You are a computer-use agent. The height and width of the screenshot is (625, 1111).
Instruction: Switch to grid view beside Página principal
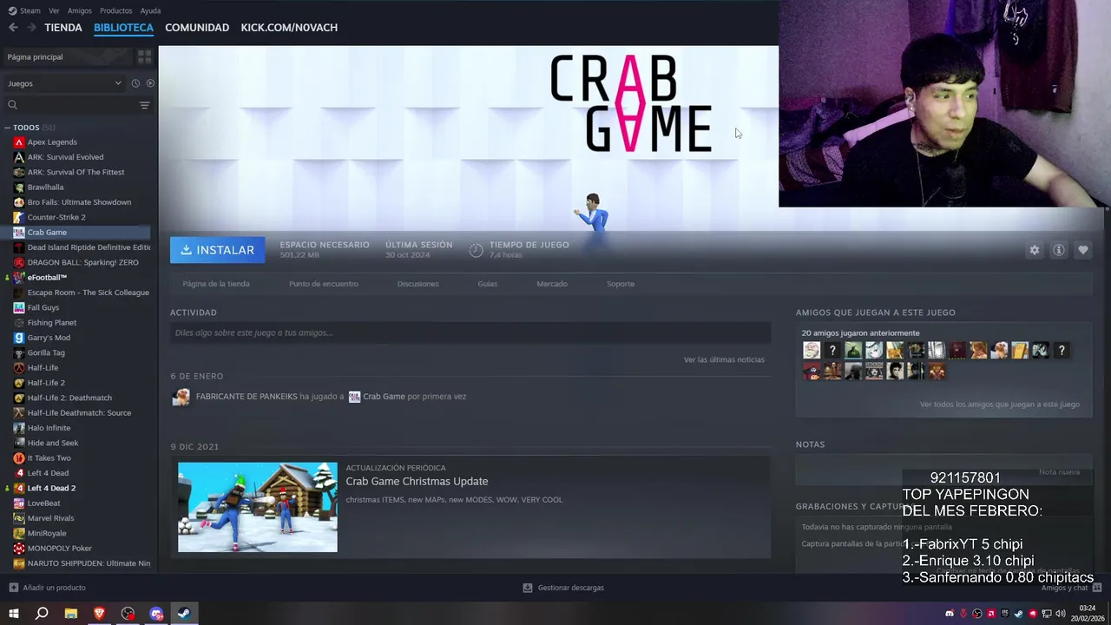144,56
